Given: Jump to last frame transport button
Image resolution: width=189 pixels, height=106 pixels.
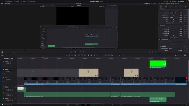Looking at the screenshot, I should click(81, 52).
